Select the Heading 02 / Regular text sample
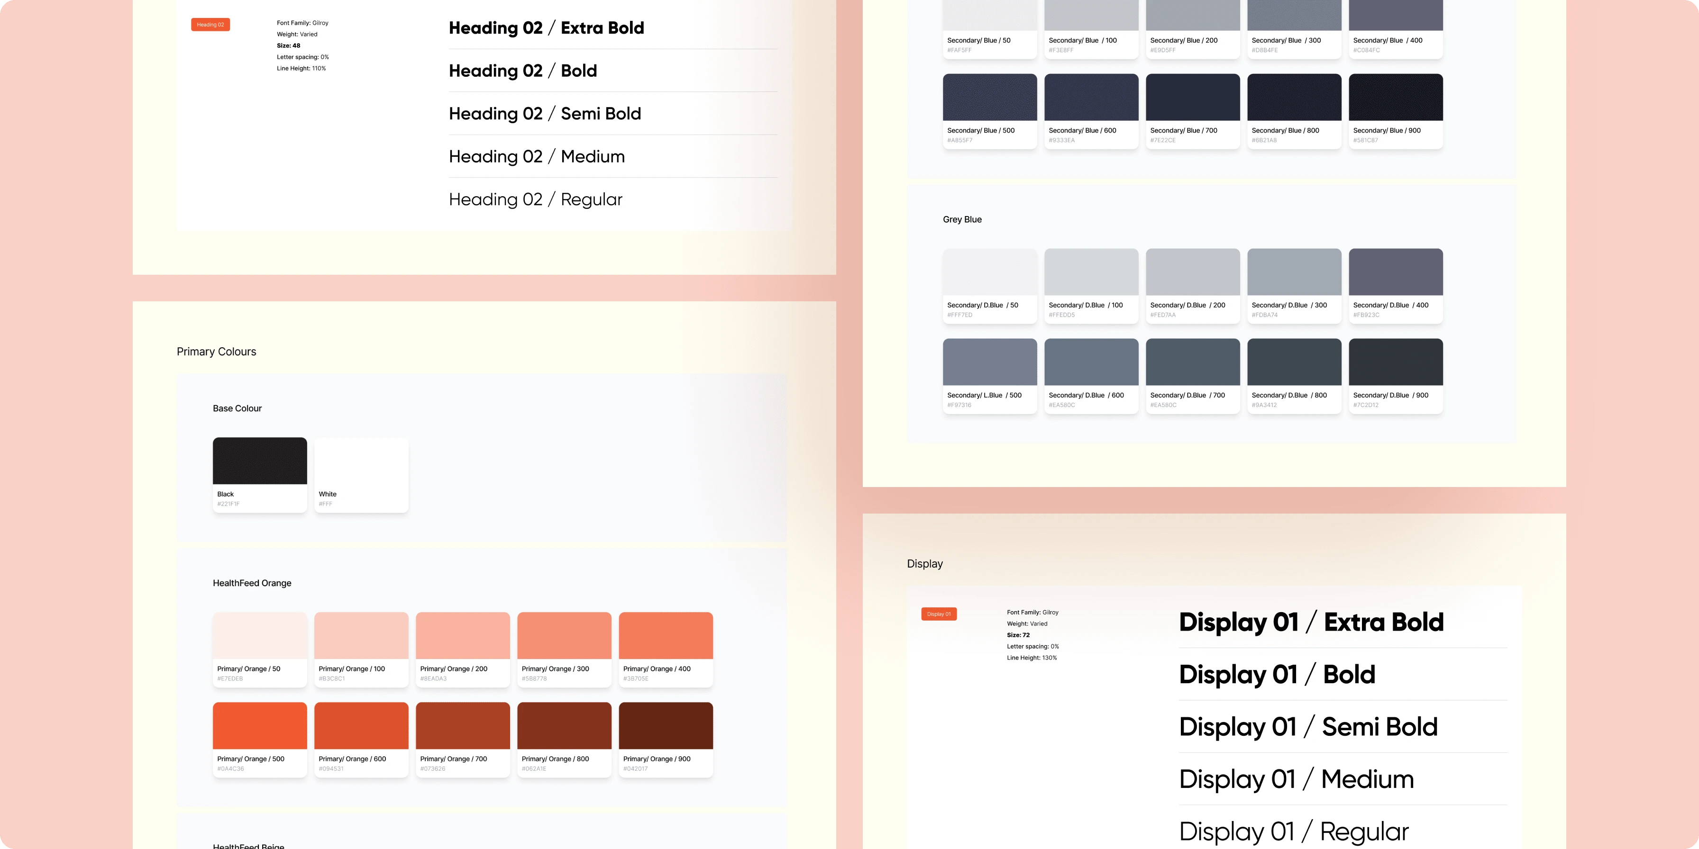1699x849 pixels. [535, 199]
